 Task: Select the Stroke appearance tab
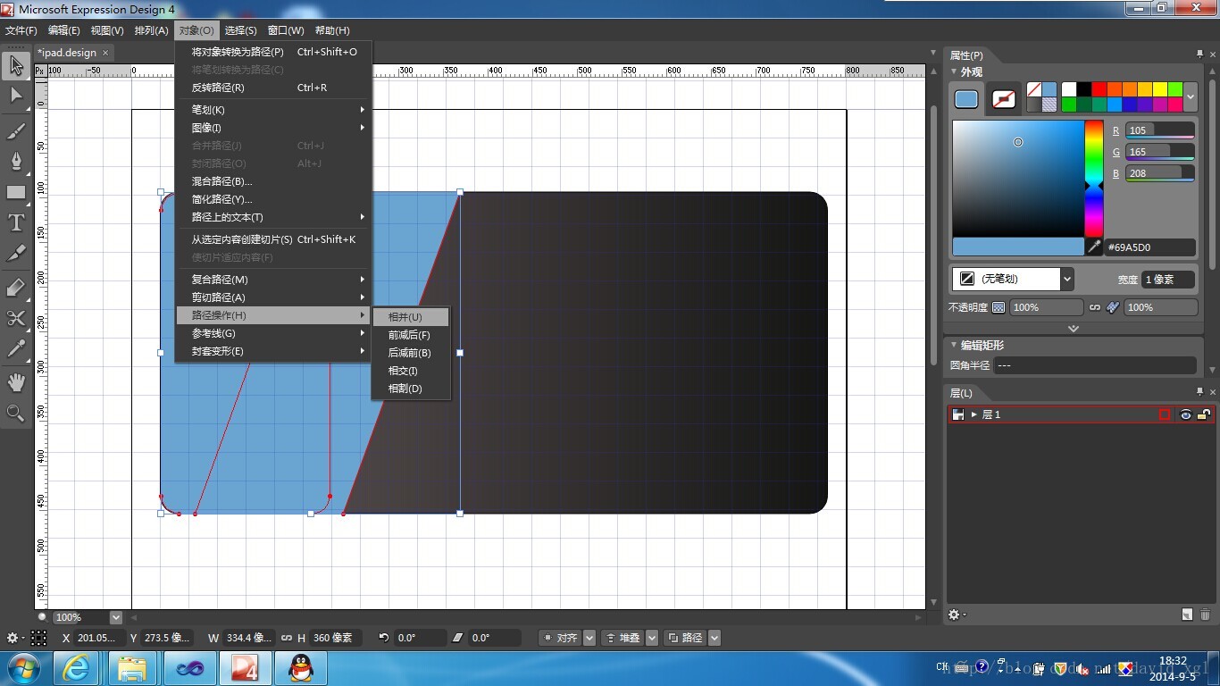click(1004, 99)
